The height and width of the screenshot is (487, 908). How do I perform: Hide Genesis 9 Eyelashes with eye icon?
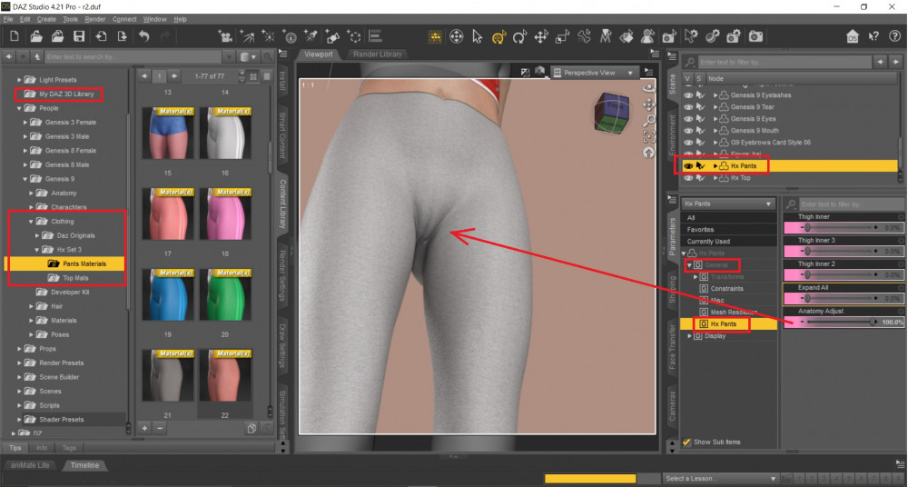688,95
